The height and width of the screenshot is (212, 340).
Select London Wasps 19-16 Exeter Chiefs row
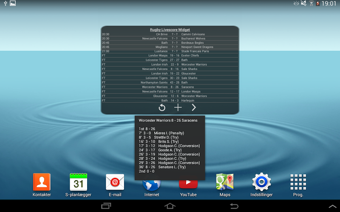pos(170,56)
